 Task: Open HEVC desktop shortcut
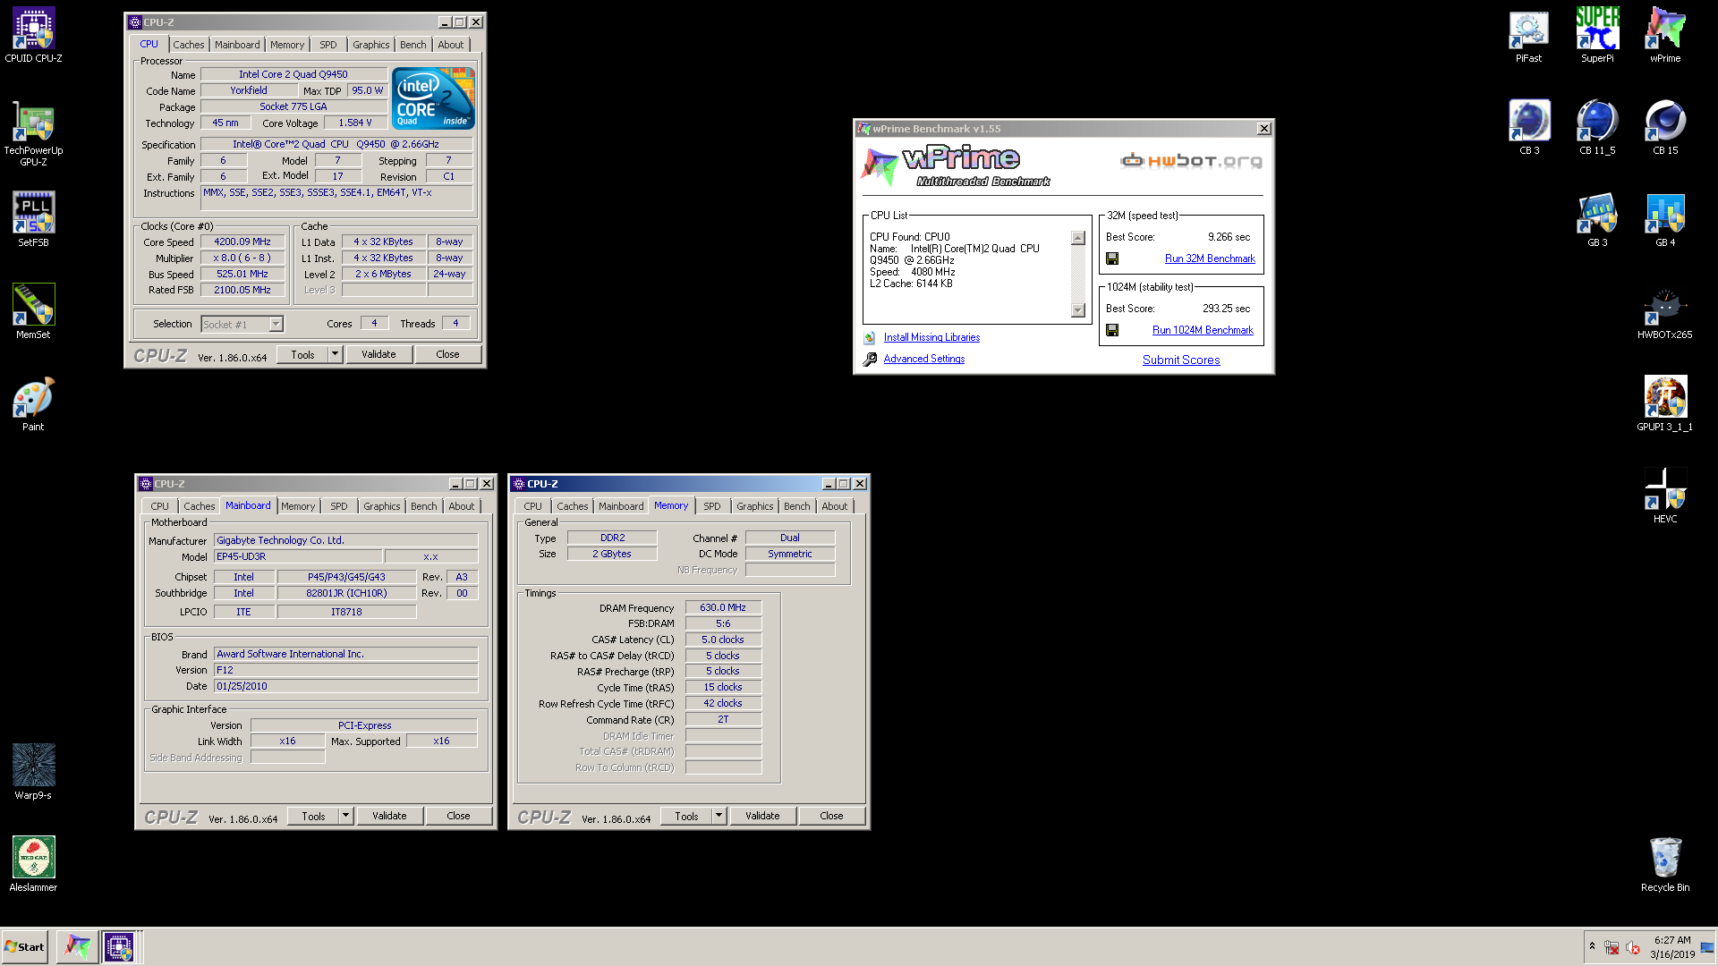(1665, 496)
